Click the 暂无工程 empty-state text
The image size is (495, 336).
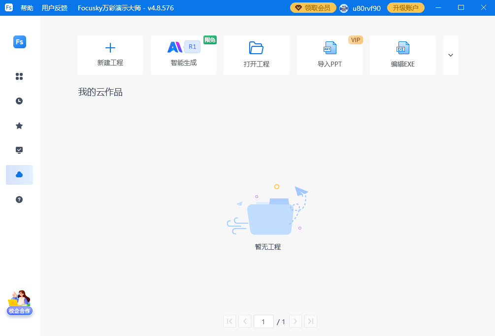tap(268, 247)
